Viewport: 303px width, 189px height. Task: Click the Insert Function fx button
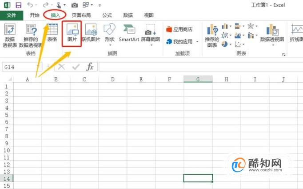(x=90, y=67)
